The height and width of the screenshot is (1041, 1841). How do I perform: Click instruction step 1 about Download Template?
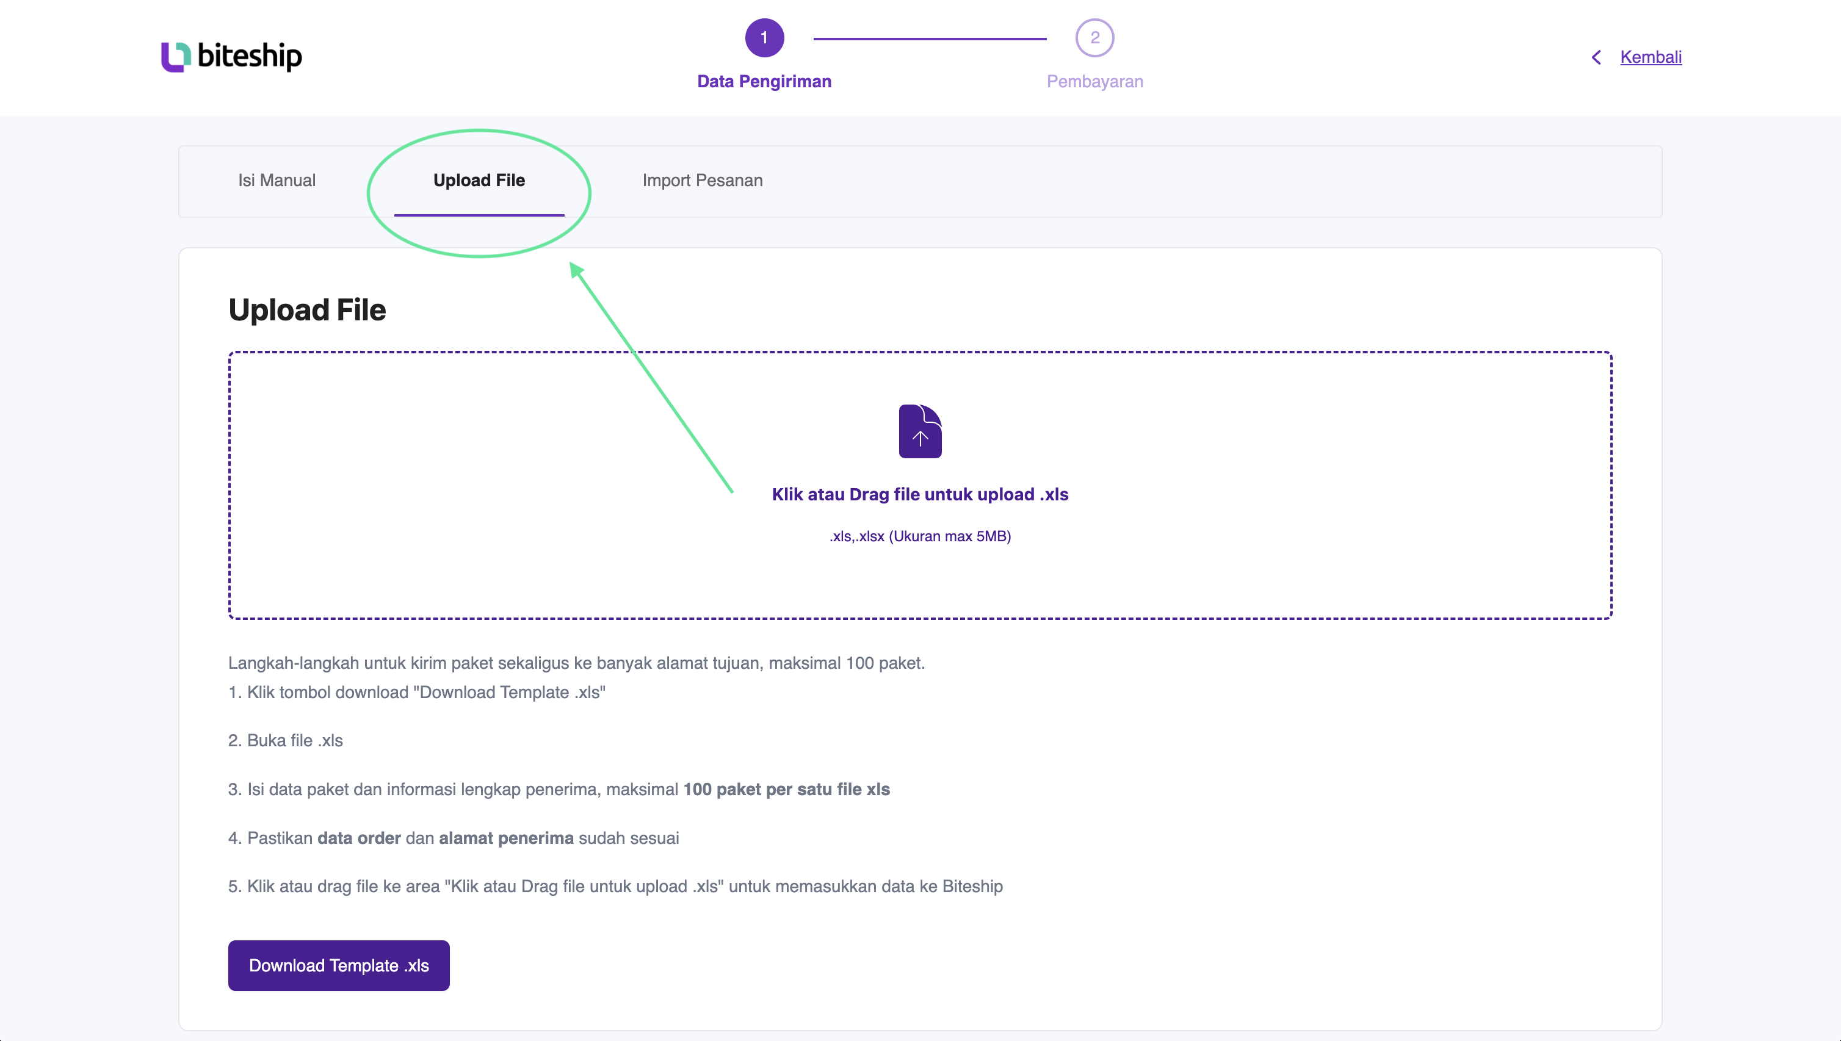tap(417, 692)
